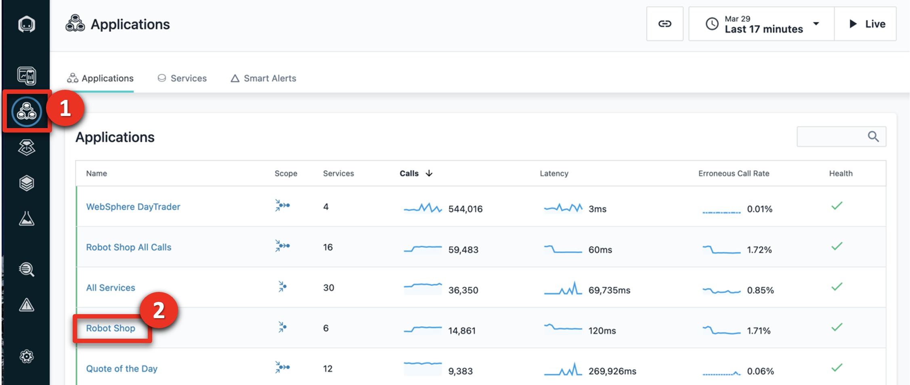Click the search magnifier icon in Applications
The image size is (910, 385).
tap(873, 137)
